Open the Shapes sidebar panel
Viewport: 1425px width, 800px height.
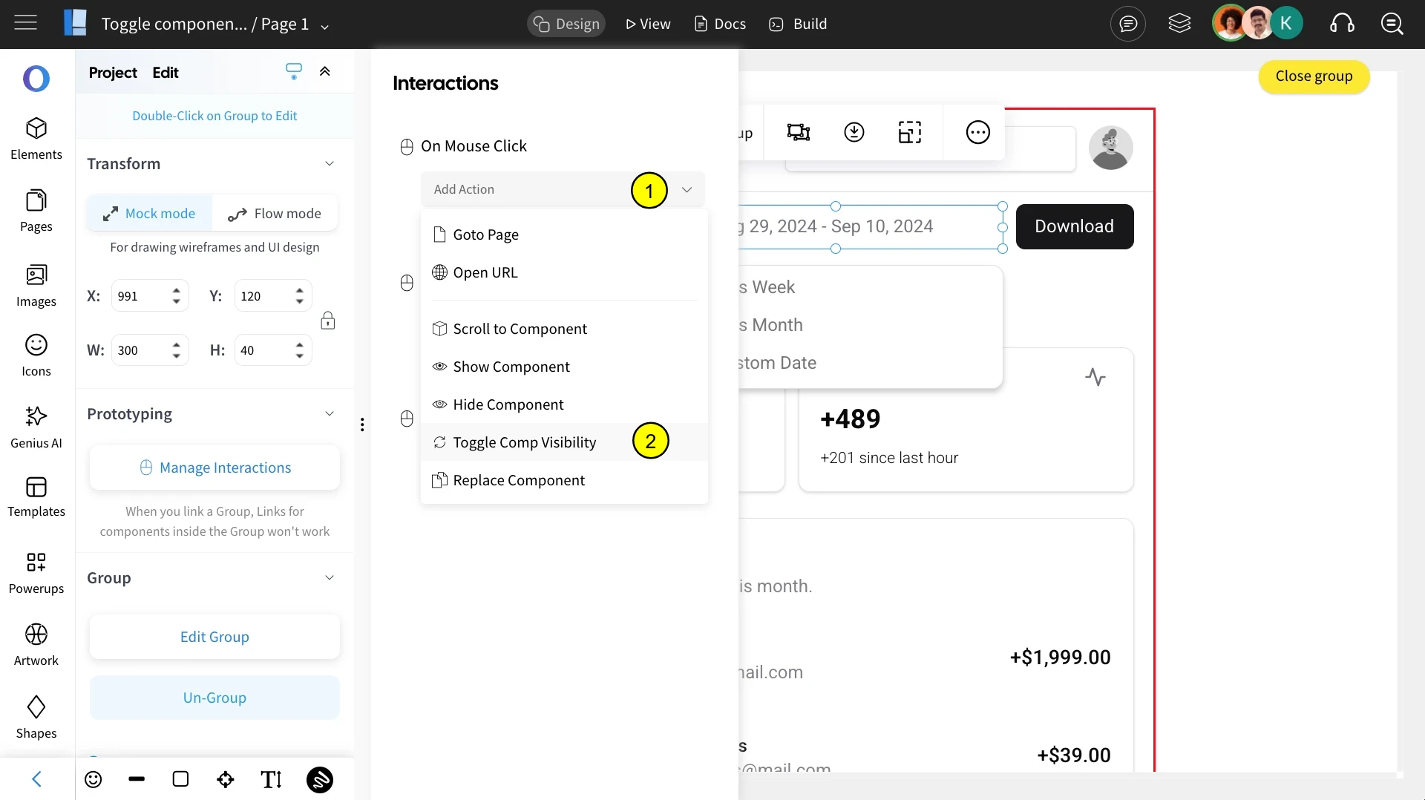(36, 718)
